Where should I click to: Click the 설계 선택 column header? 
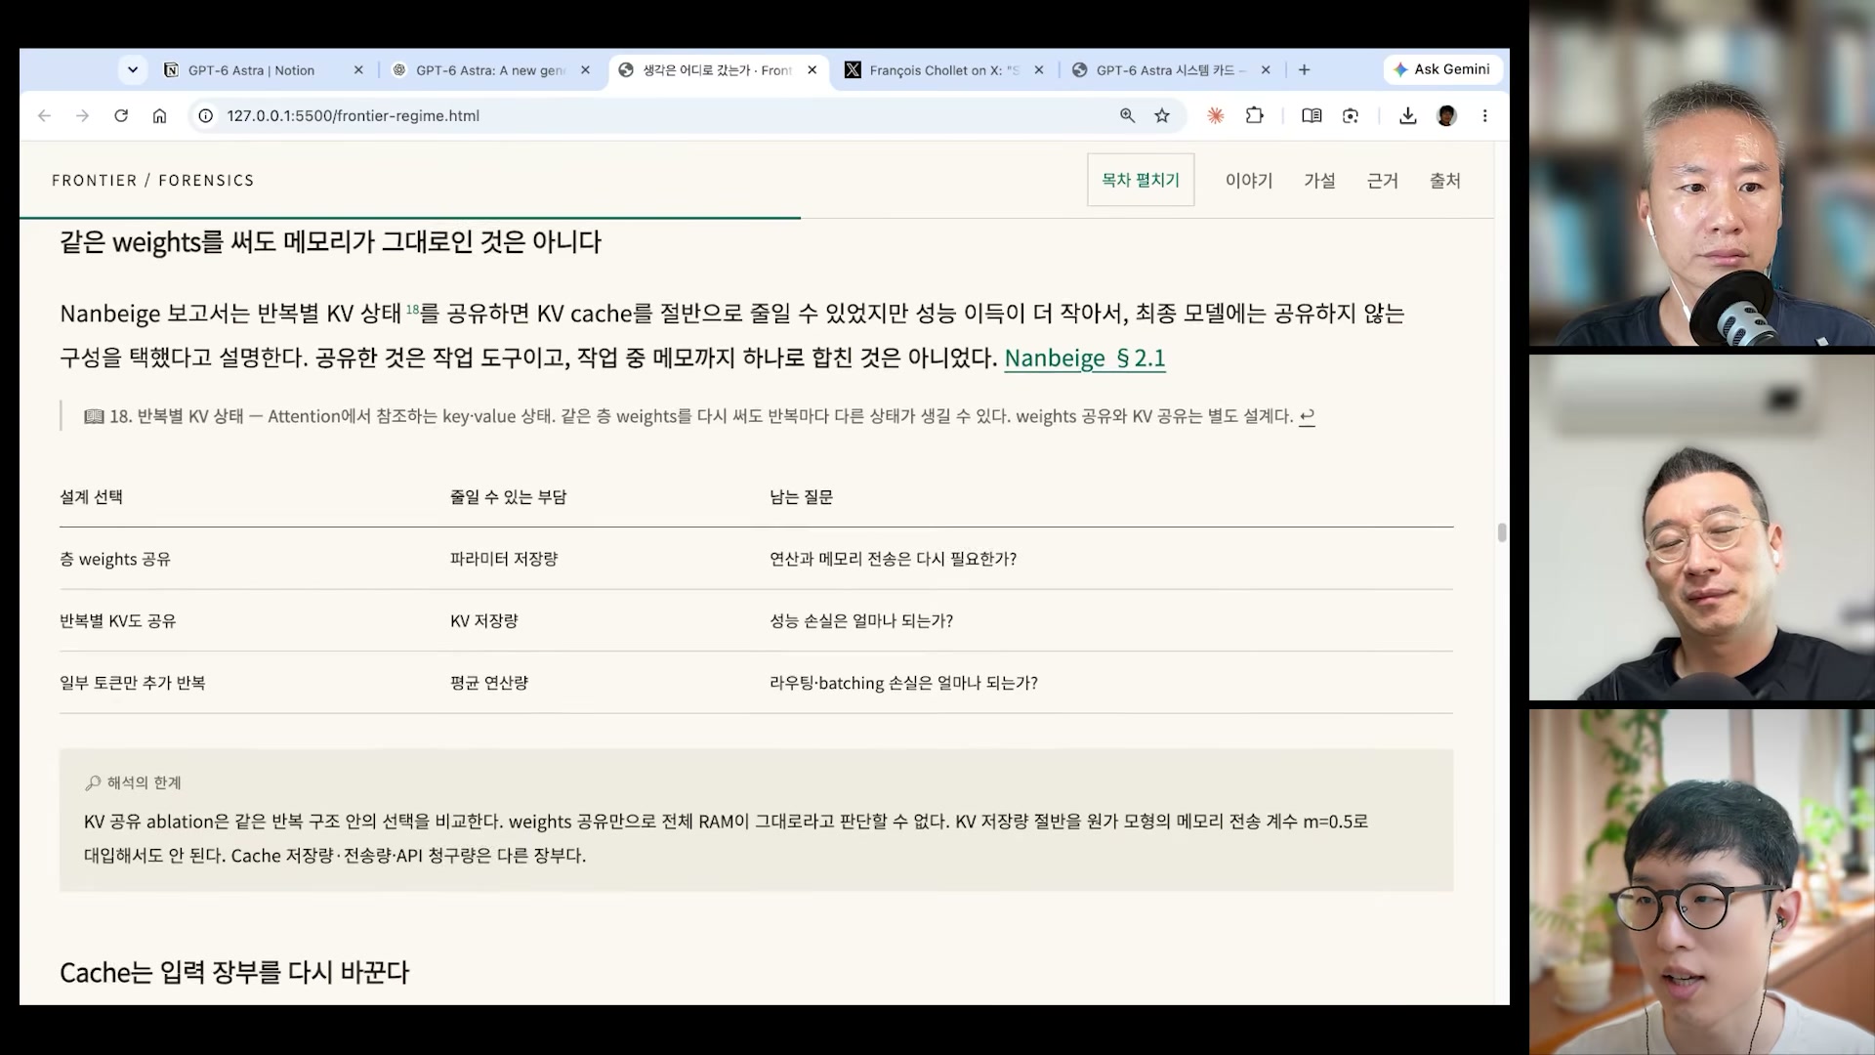pos(91,497)
